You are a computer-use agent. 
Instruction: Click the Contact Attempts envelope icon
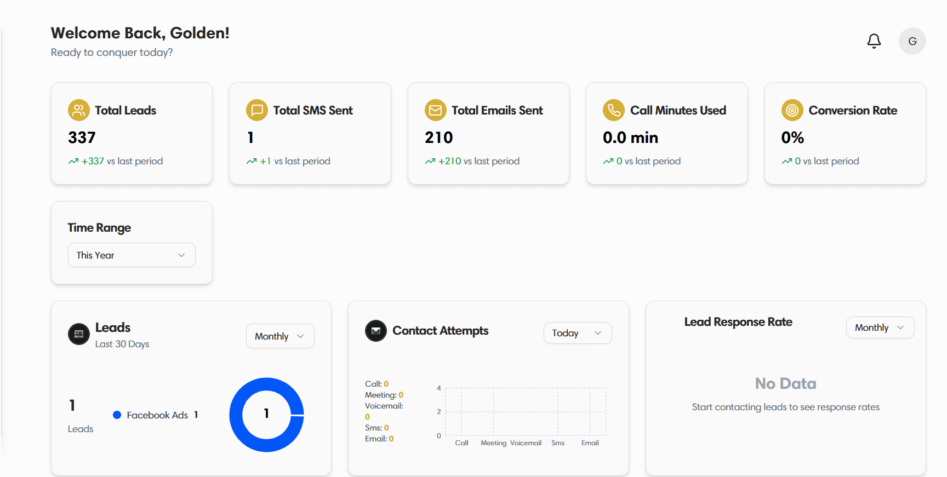point(376,331)
